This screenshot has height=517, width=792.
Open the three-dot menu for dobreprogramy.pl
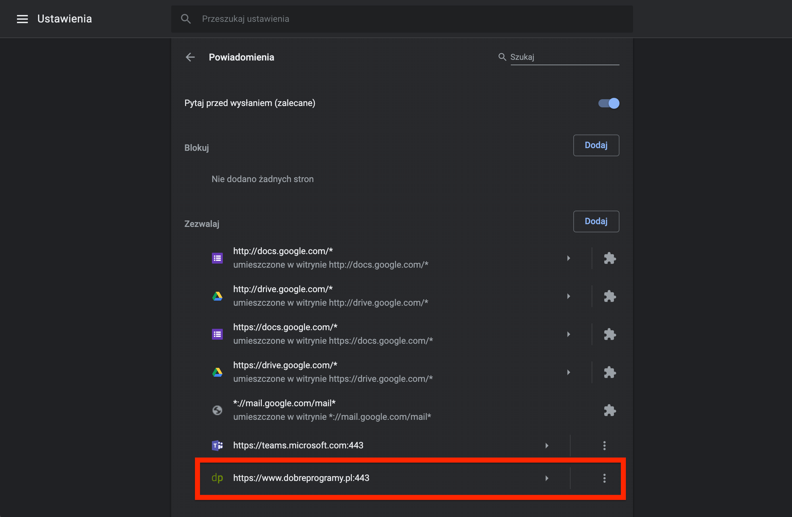[604, 478]
